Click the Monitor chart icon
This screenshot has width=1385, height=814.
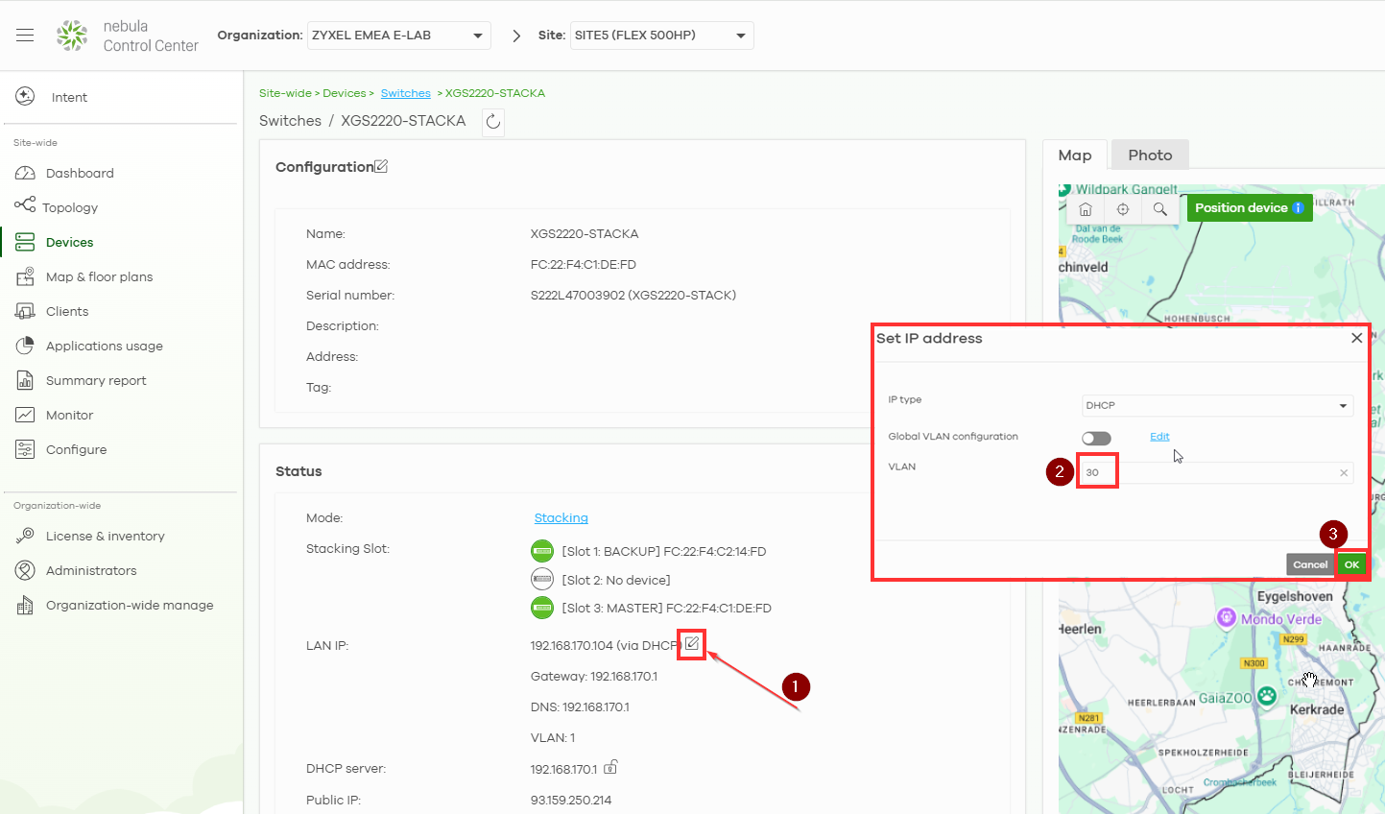(x=26, y=415)
